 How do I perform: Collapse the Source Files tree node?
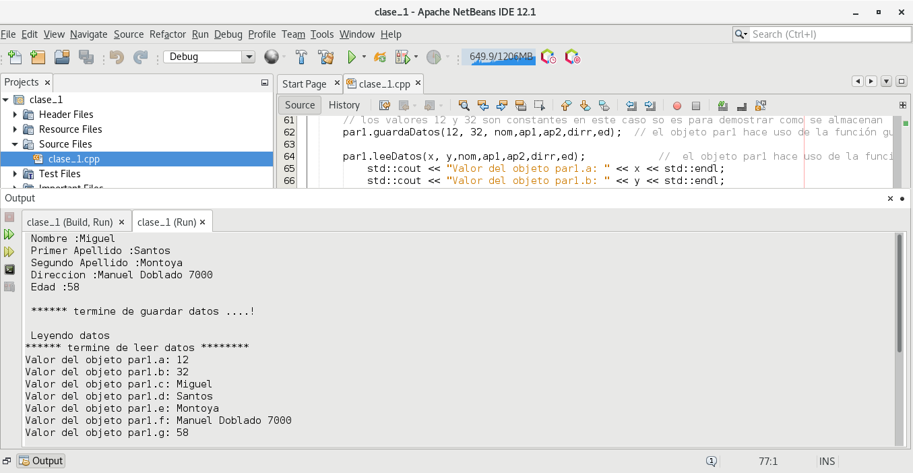point(15,144)
